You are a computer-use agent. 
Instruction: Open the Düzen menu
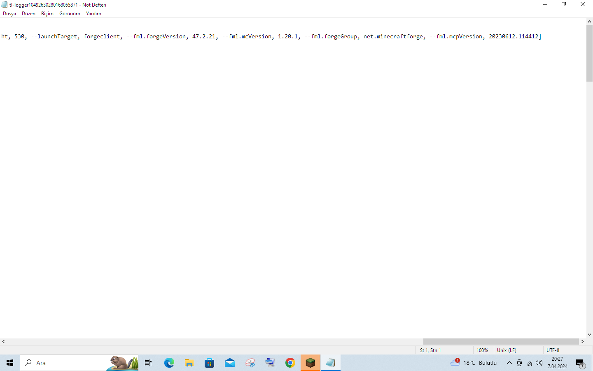[x=28, y=14]
